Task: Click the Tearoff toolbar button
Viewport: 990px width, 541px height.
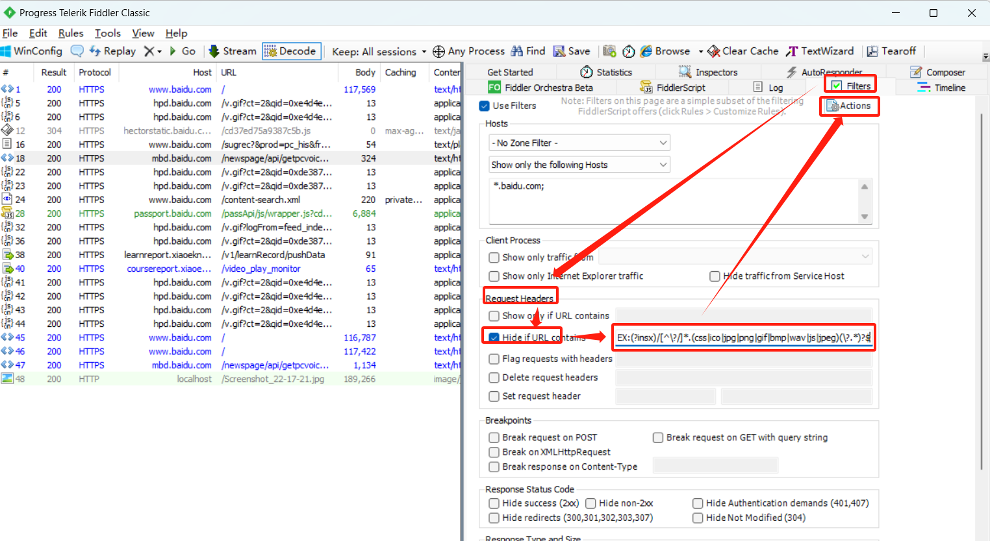Action: tap(891, 51)
